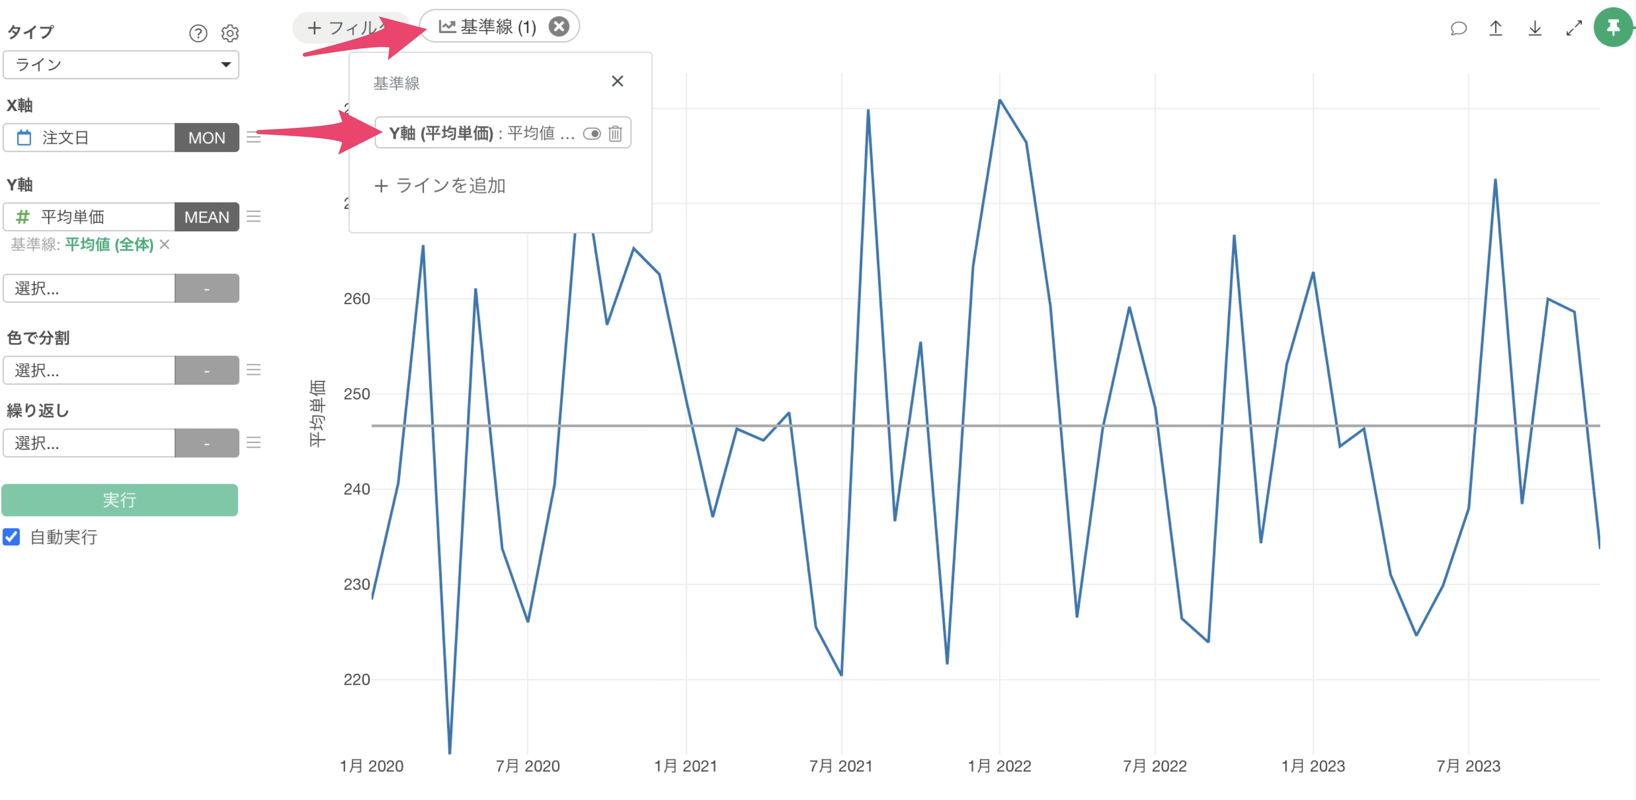
Task: Toggle the reference line visibility switch
Action: (x=591, y=133)
